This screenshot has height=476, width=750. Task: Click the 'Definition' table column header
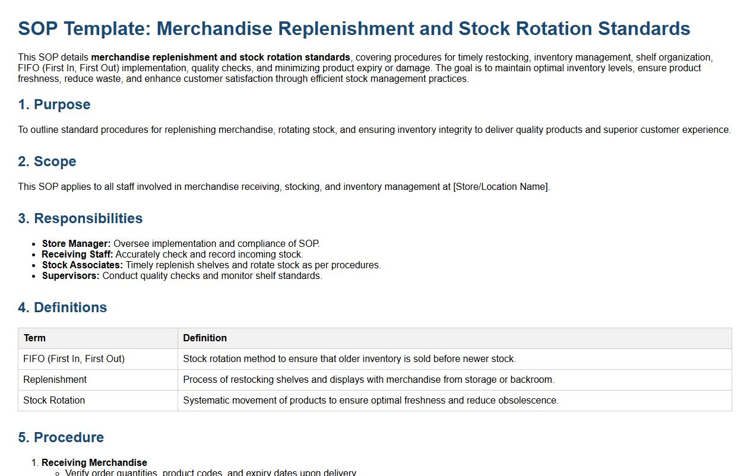tap(205, 338)
